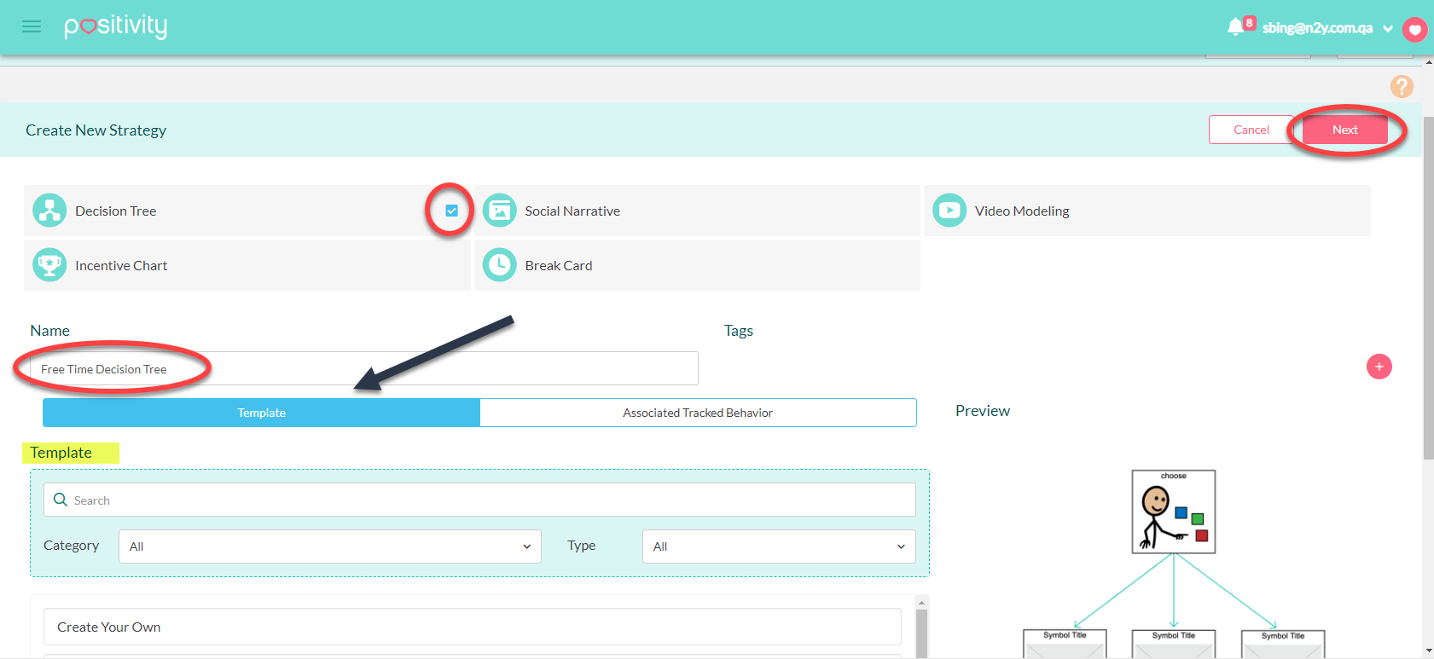Switch to Associated Tracked Behavior tab
The width and height of the screenshot is (1434, 659).
[x=698, y=413]
